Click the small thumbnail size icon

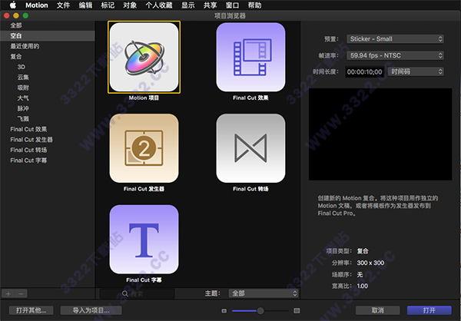(x=224, y=310)
